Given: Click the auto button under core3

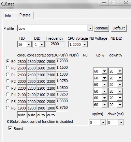Looking at the screenshot, I should pos(51,115).
